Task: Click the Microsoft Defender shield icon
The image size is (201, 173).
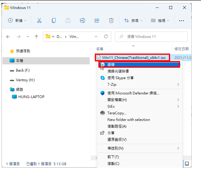Action: 102,93
